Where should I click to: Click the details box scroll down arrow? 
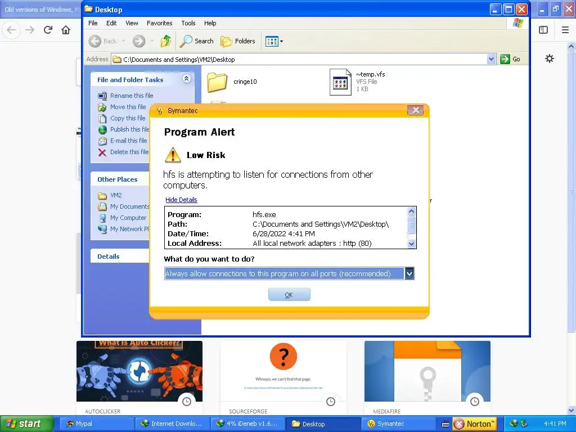click(411, 244)
